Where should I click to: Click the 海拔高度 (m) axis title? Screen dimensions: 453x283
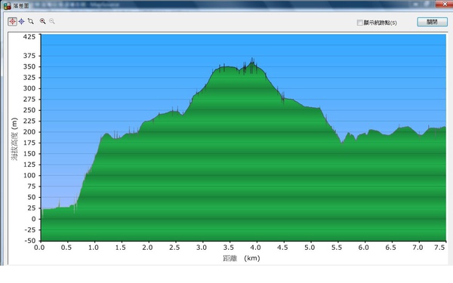14,139
